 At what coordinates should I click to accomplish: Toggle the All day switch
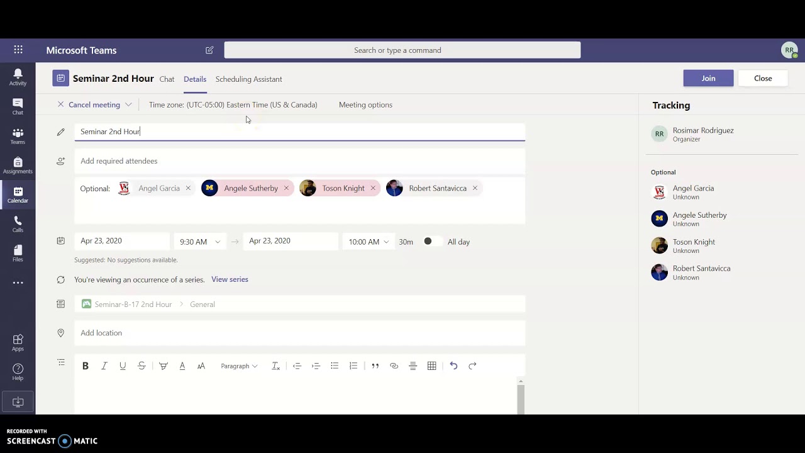tap(431, 242)
